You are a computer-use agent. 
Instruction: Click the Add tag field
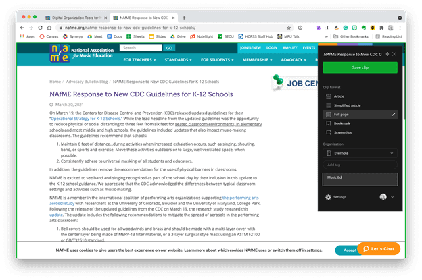coord(360,165)
